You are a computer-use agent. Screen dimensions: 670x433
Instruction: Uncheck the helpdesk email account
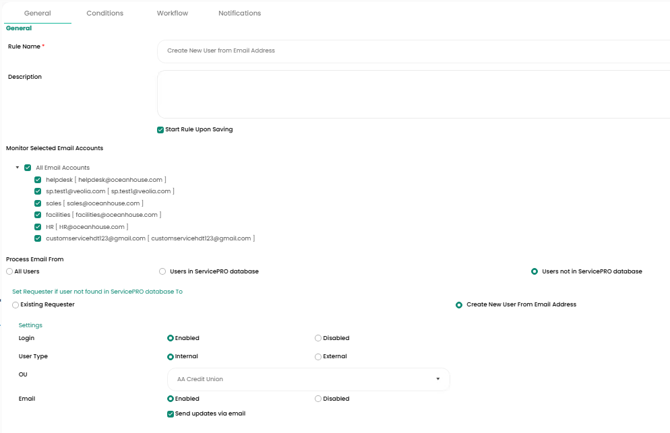[38, 180]
